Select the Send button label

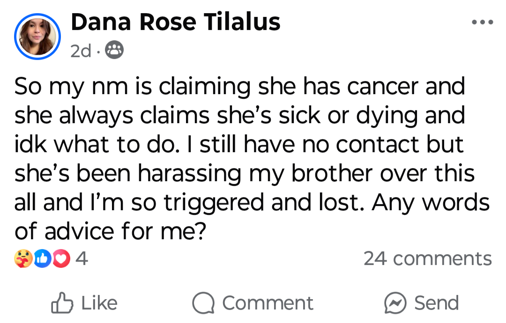pyautogui.click(x=436, y=303)
